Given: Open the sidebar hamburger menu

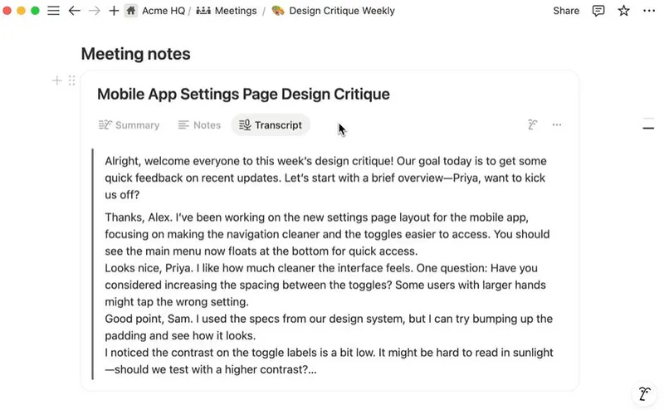Looking at the screenshot, I should [53, 11].
